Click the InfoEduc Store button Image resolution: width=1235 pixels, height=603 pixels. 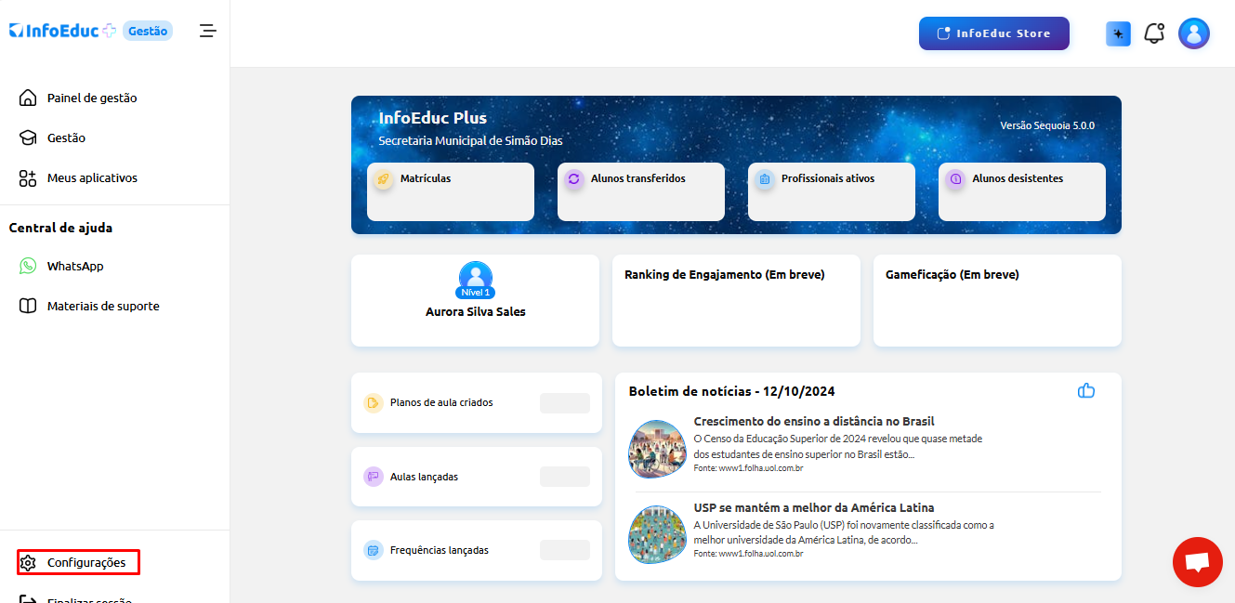(x=994, y=33)
